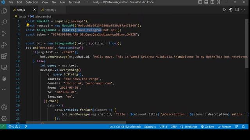Click 'bbc.co.uk, techcrunch.com' domains string
This screenshot has height=140, width=250.
pyautogui.click(x=88, y=83)
